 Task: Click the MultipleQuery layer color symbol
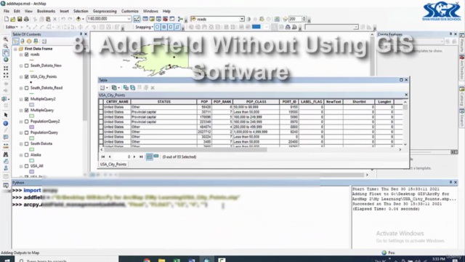click(x=32, y=116)
